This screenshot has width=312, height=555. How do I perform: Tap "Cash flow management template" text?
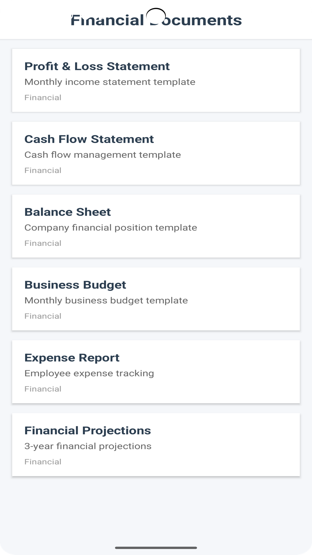point(103,155)
